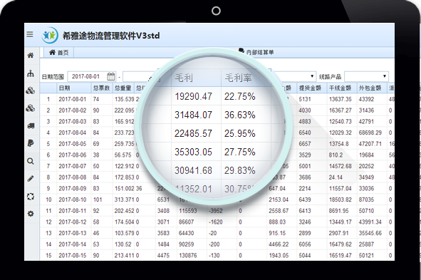
Task: Switch to the 首页 tab
Action: (58, 52)
